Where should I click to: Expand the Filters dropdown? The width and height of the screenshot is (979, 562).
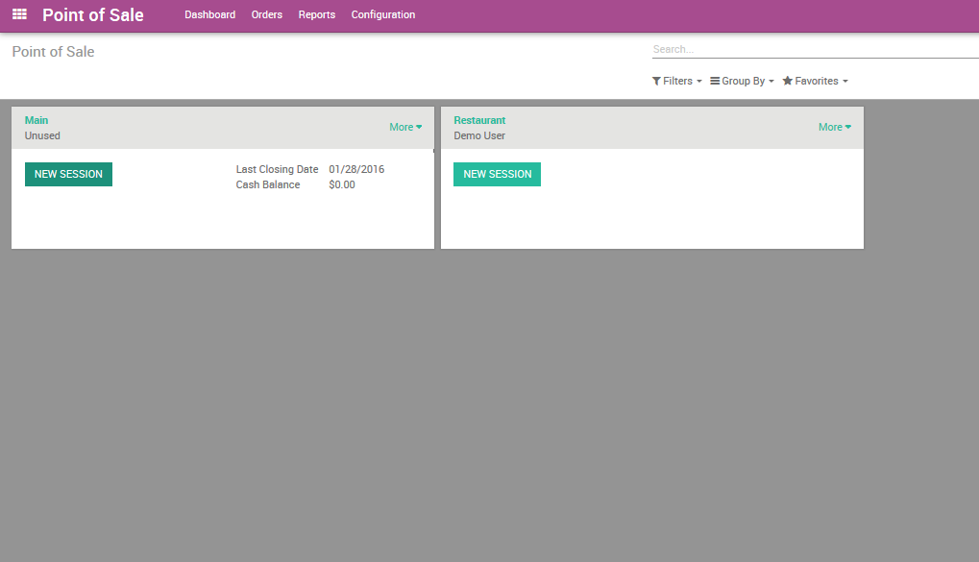click(x=676, y=81)
